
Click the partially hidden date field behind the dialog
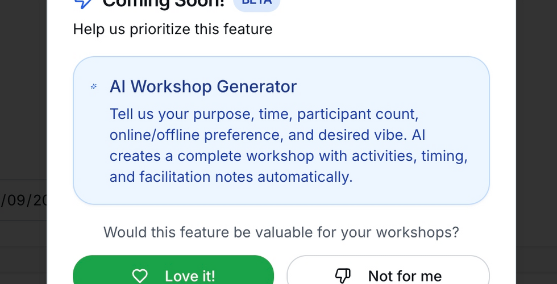24,201
